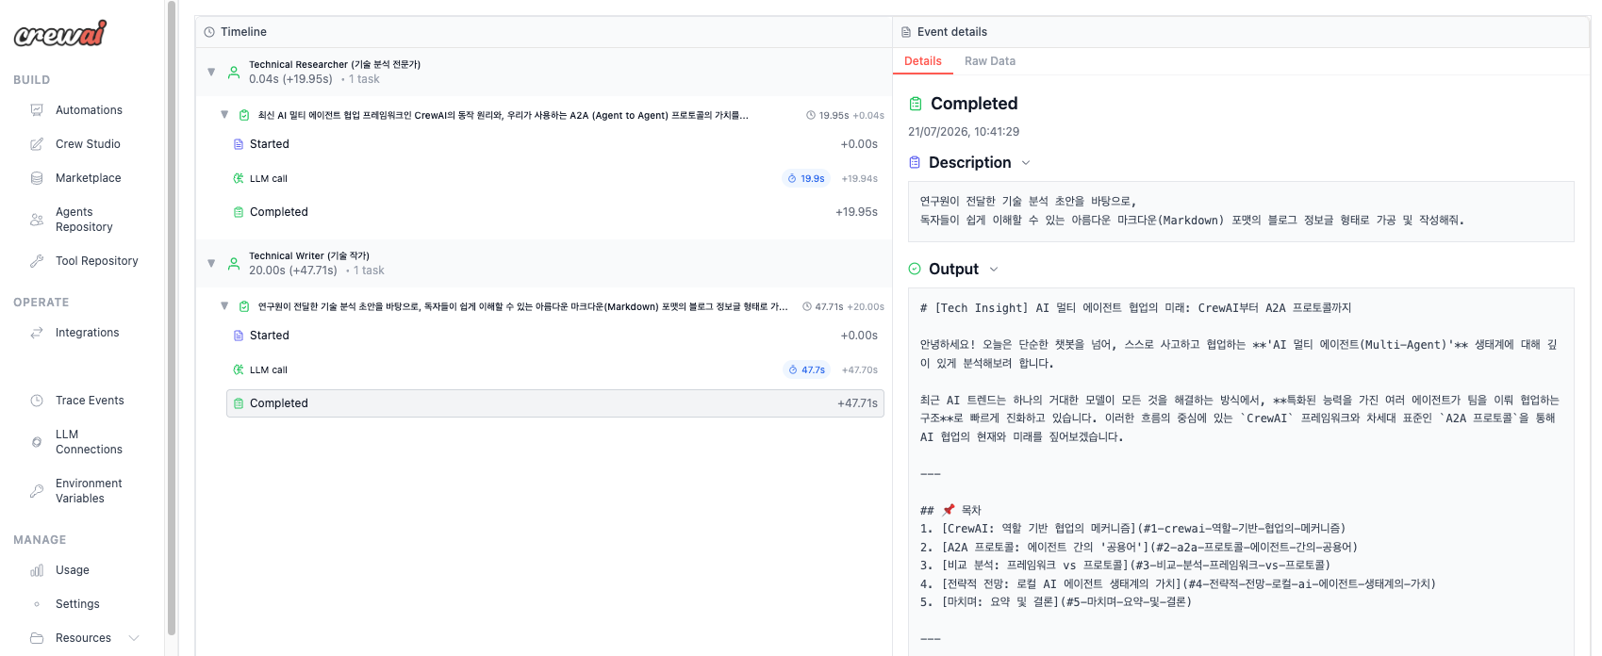1602x656 pixels.
Task: Switch to the Details tab
Action: (923, 61)
